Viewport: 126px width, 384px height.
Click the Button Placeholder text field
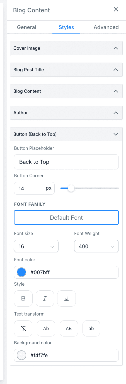[66, 162]
